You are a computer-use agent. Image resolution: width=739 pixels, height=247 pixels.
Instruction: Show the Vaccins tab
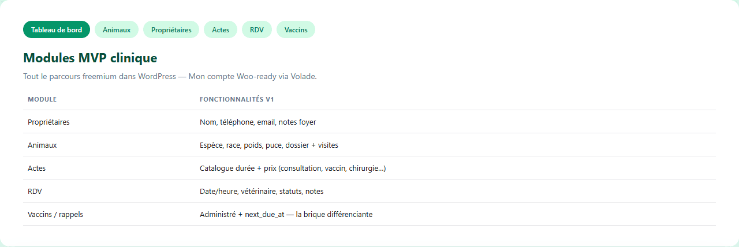[296, 29]
